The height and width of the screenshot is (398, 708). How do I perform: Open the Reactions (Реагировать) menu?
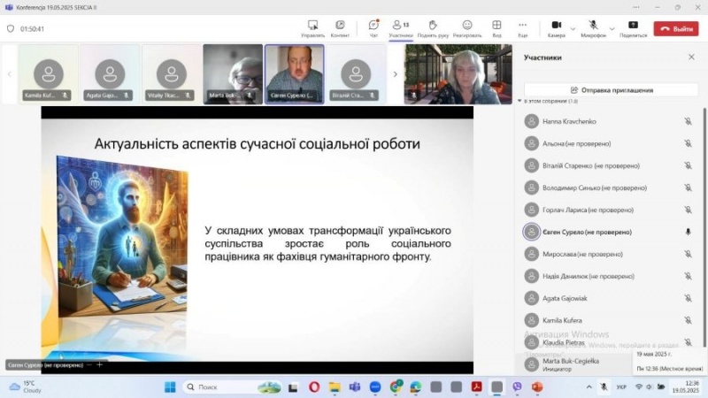[466, 27]
